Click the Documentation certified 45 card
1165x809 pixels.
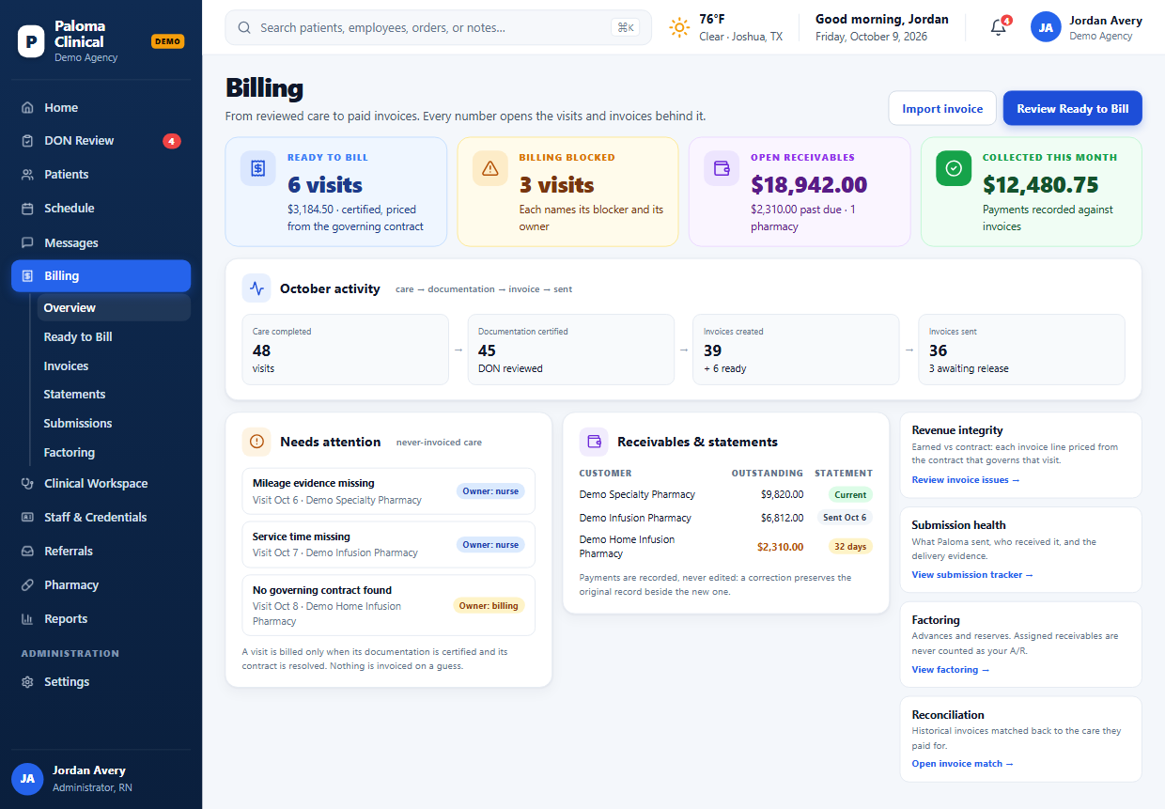[x=570, y=350]
